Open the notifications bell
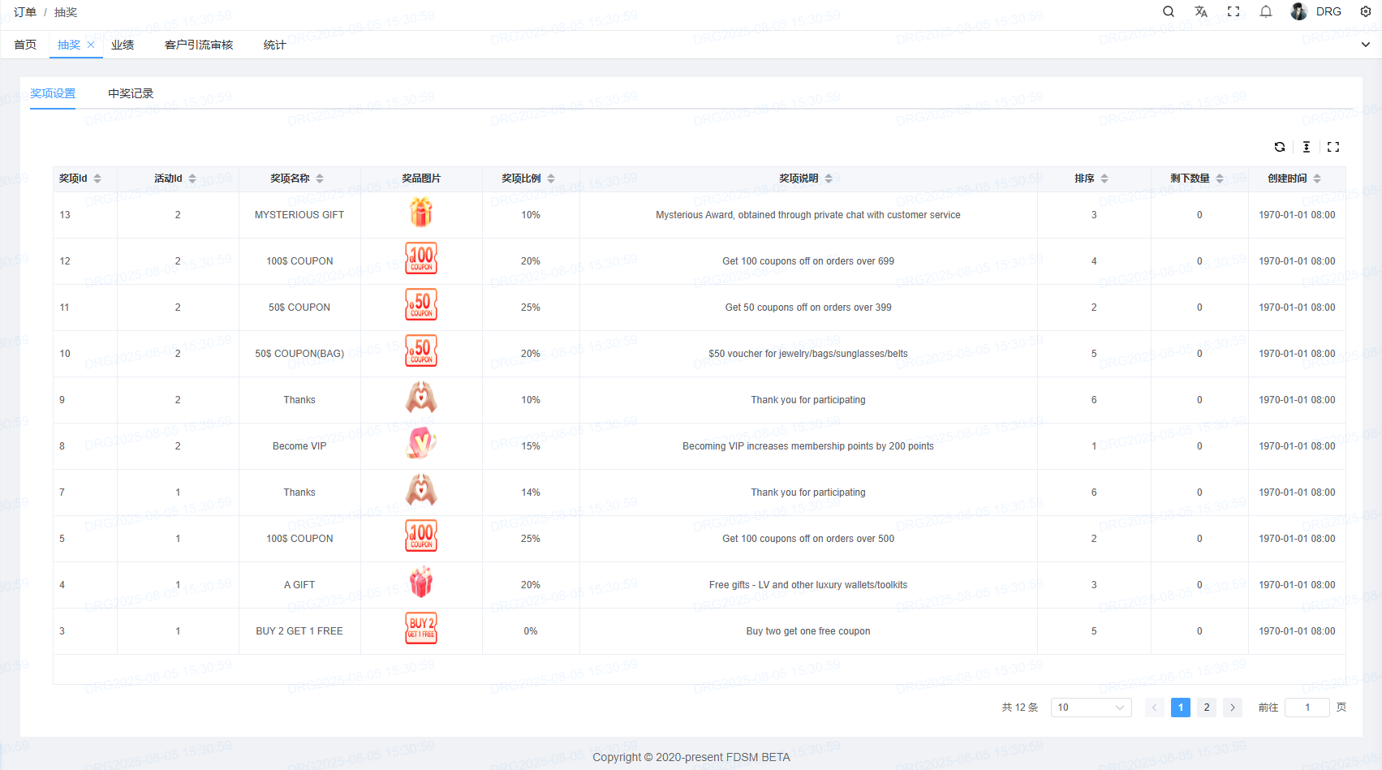The width and height of the screenshot is (1382, 770). (x=1266, y=11)
